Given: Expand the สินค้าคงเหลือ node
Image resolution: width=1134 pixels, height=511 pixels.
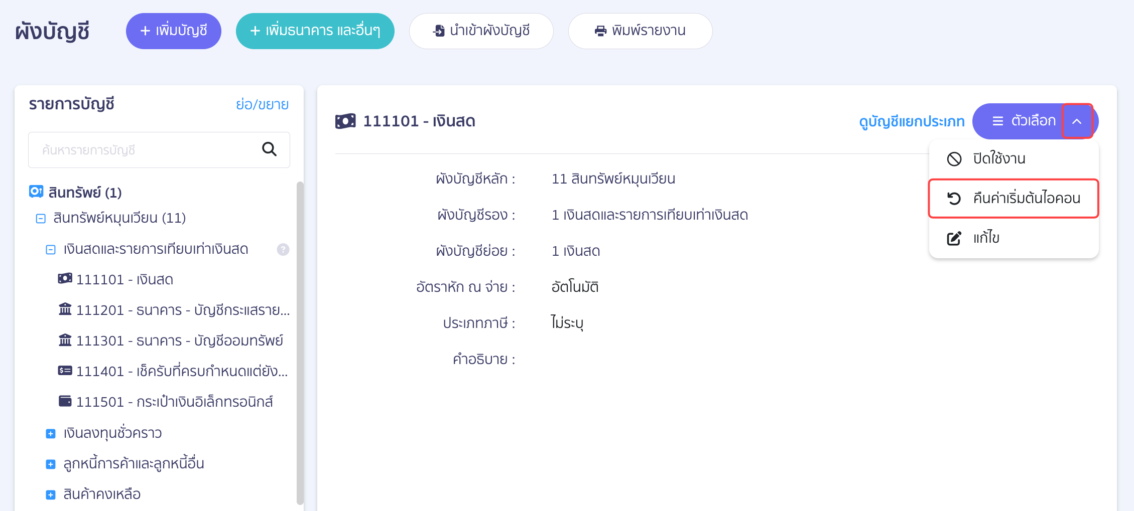Looking at the screenshot, I should [51, 495].
